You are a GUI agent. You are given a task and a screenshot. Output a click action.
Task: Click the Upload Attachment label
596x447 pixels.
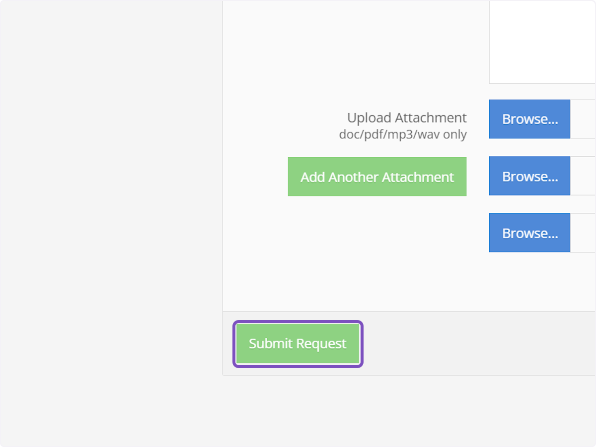(407, 118)
